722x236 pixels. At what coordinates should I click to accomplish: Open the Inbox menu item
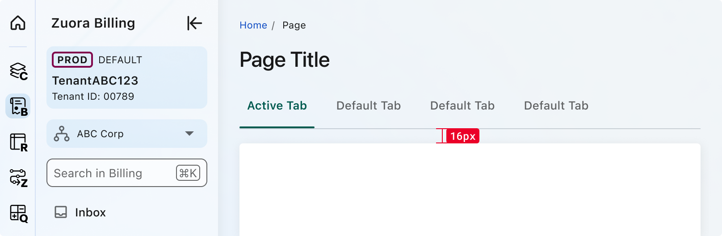click(x=90, y=212)
